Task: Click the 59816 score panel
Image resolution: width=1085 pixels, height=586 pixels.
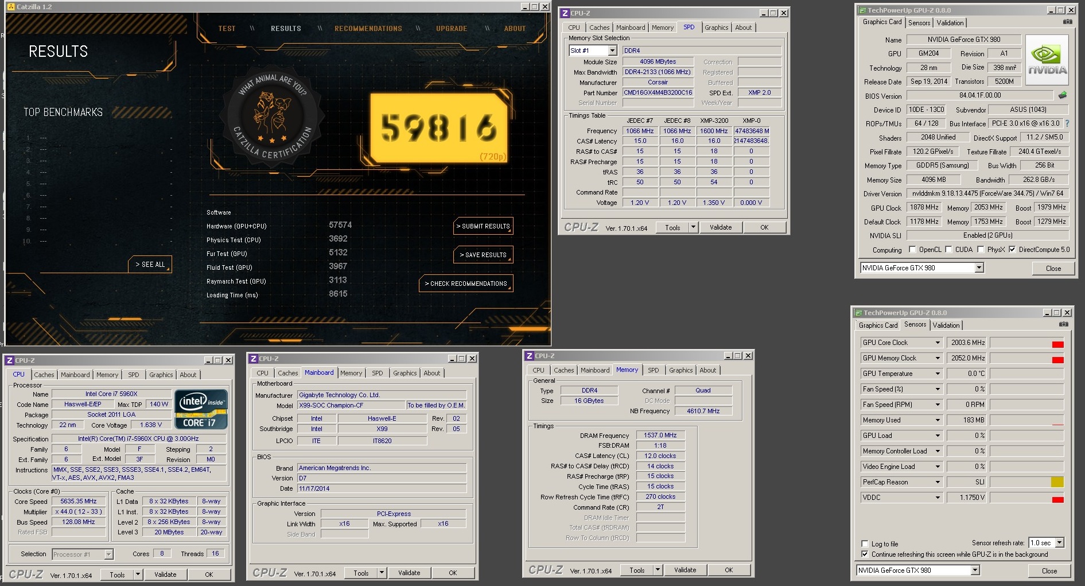Action: 439,128
